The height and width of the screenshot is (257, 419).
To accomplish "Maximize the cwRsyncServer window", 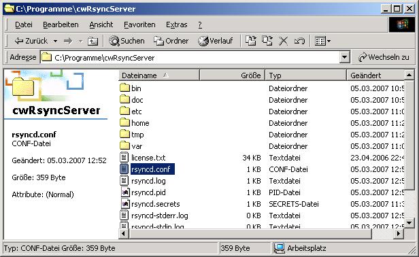I will click(397, 9).
